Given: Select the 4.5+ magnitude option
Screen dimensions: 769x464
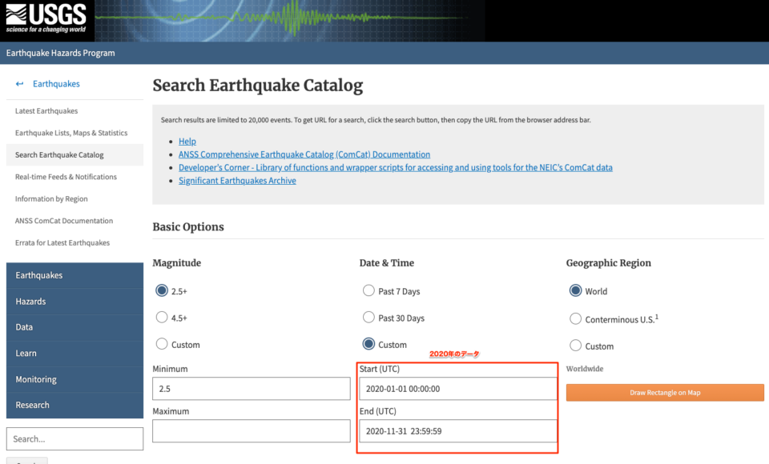Looking at the screenshot, I should click(x=162, y=318).
